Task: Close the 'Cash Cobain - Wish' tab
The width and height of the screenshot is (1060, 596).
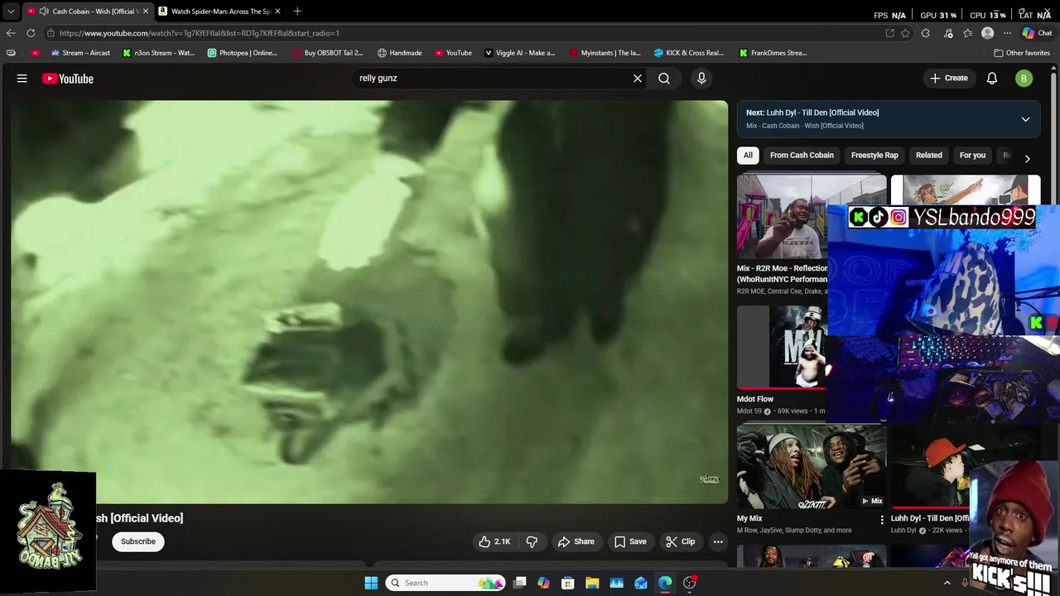Action: coord(146,11)
